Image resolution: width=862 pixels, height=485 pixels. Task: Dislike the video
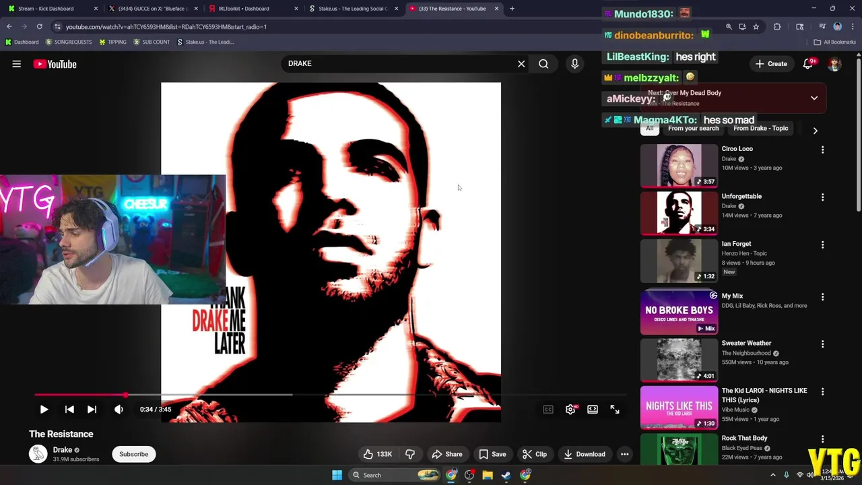[x=410, y=454]
